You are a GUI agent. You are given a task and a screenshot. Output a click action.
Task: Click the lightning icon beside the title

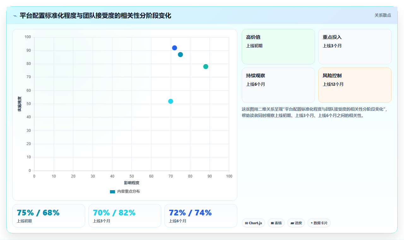pyautogui.click(x=15, y=15)
